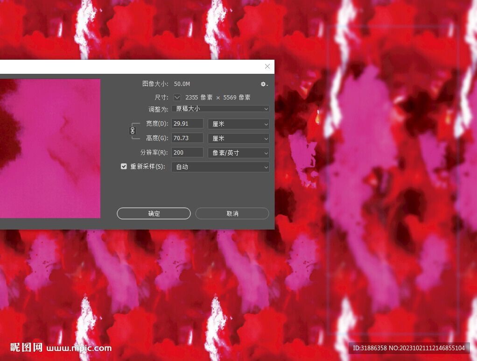This screenshot has height=361, width=477.
Task: Confirm changes with the 确定 button
Action: (x=154, y=213)
